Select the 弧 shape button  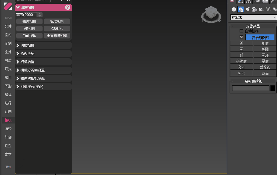tap(242, 55)
